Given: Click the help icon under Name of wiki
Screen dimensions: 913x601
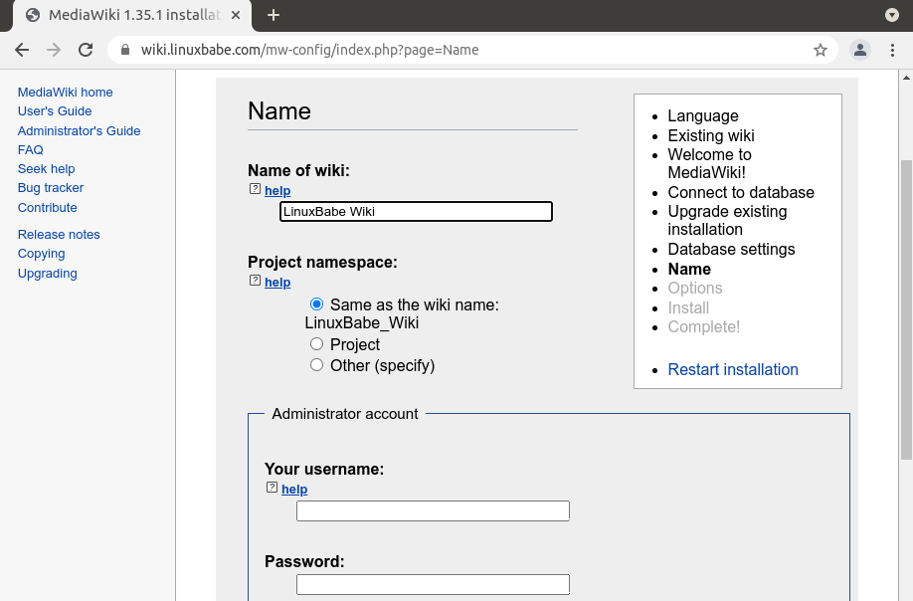Looking at the screenshot, I should (256, 190).
